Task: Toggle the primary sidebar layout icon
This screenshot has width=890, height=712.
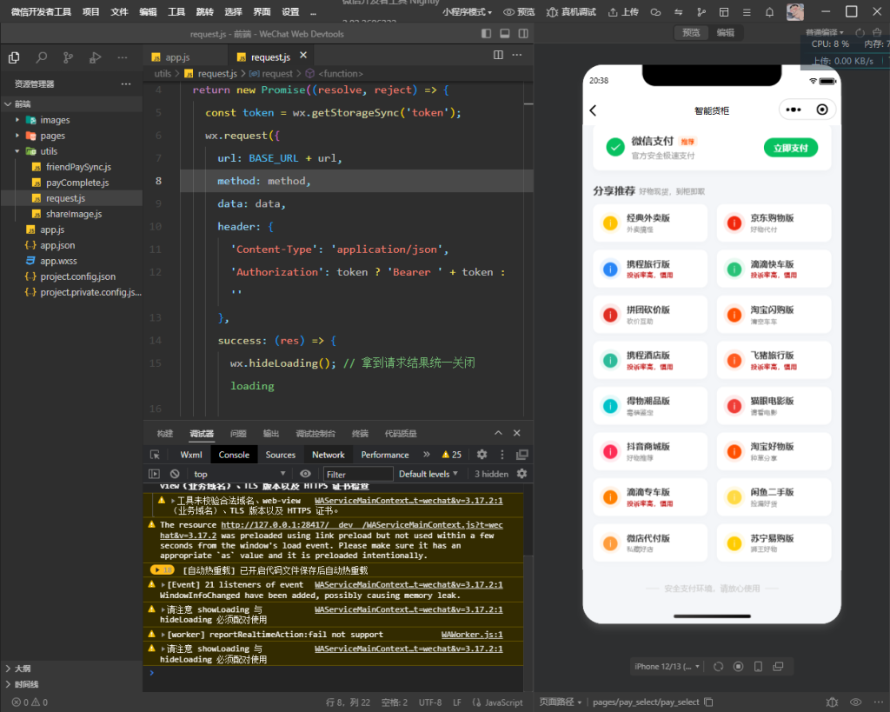Action: pos(487,34)
